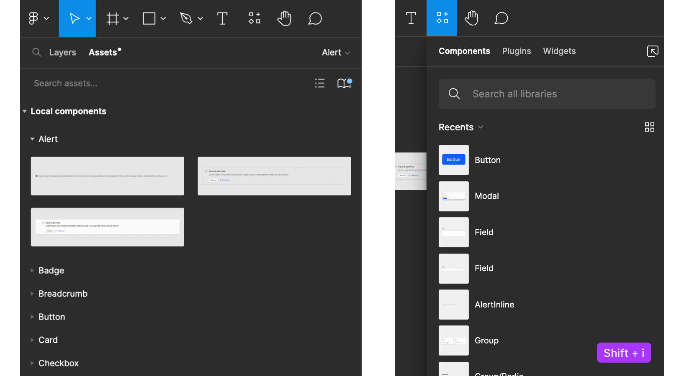The width and height of the screenshot is (689, 376).
Task: Switch to the Components tab
Action: [464, 51]
